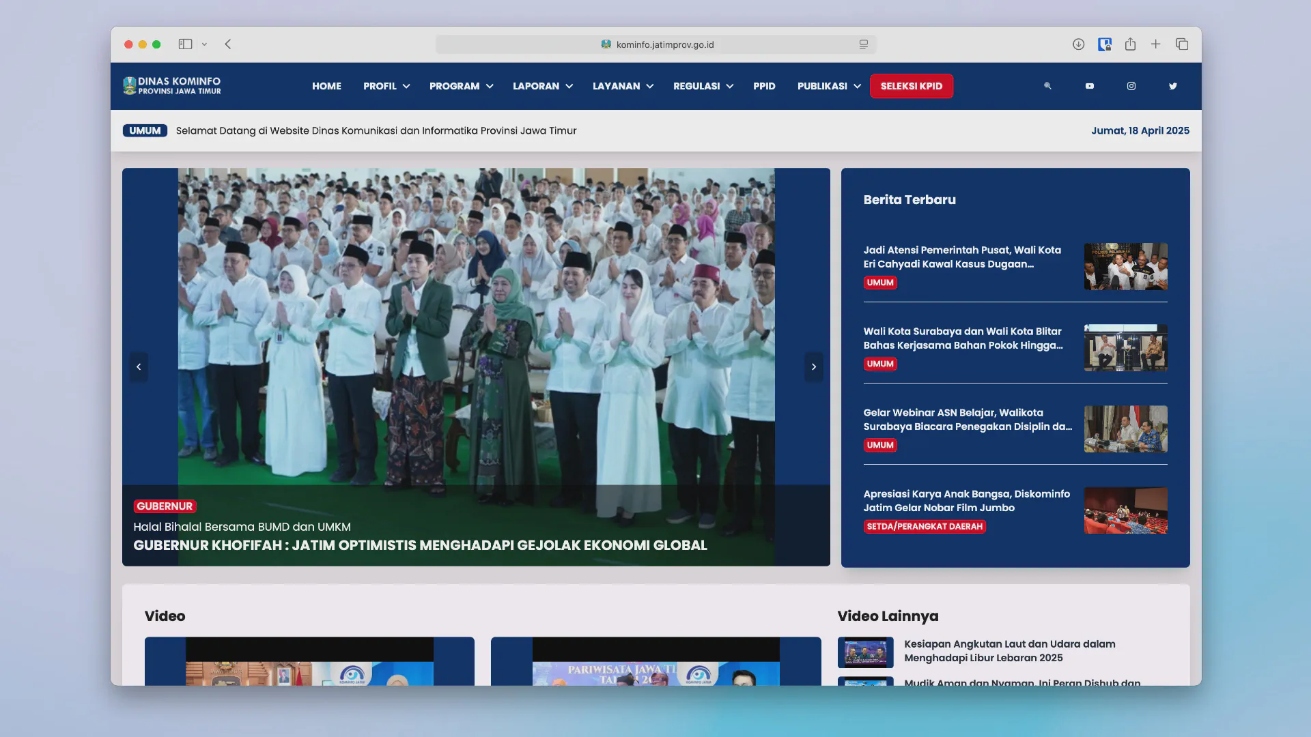Click the Dinas Kominfo Jawa Timur logo
This screenshot has width=1311, height=737.
171,85
